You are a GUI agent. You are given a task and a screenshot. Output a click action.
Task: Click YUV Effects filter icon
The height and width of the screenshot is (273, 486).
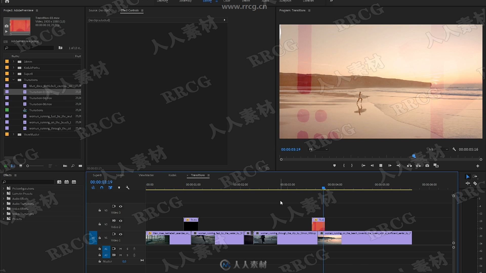74,182
